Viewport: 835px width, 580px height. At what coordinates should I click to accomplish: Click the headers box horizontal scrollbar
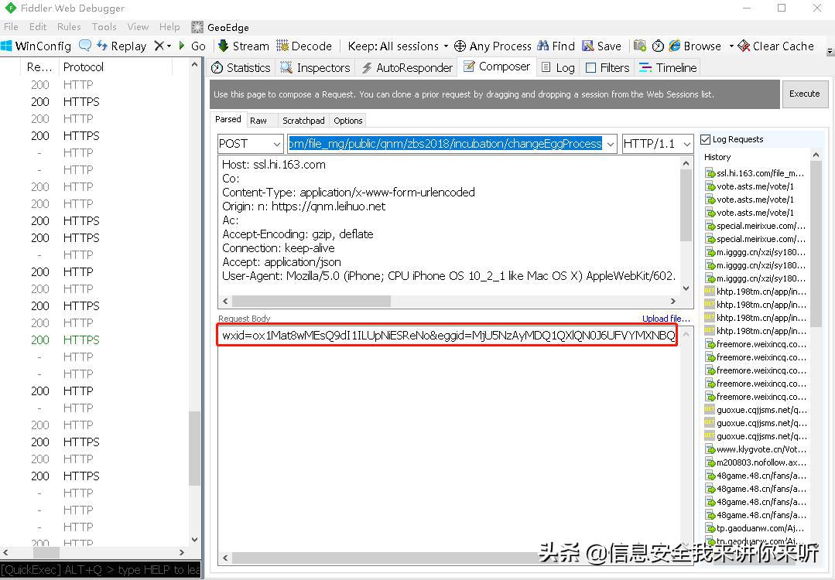[311, 301]
